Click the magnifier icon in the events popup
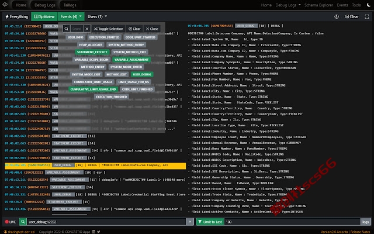This screenshot has height=234, width=374. point(67,29)
